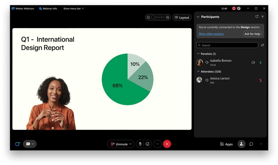Click the zoom in magnifier icon
Screen dimensions: 278x165
[167, 17]
